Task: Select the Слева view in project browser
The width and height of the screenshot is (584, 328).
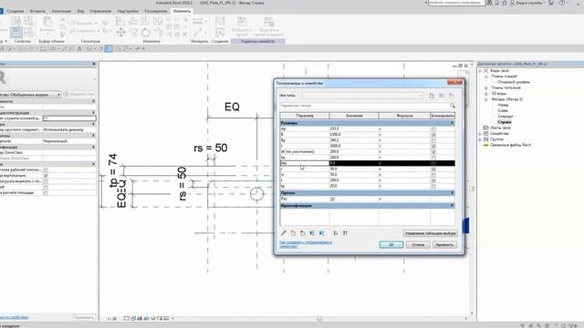Action: click(503, 110)
